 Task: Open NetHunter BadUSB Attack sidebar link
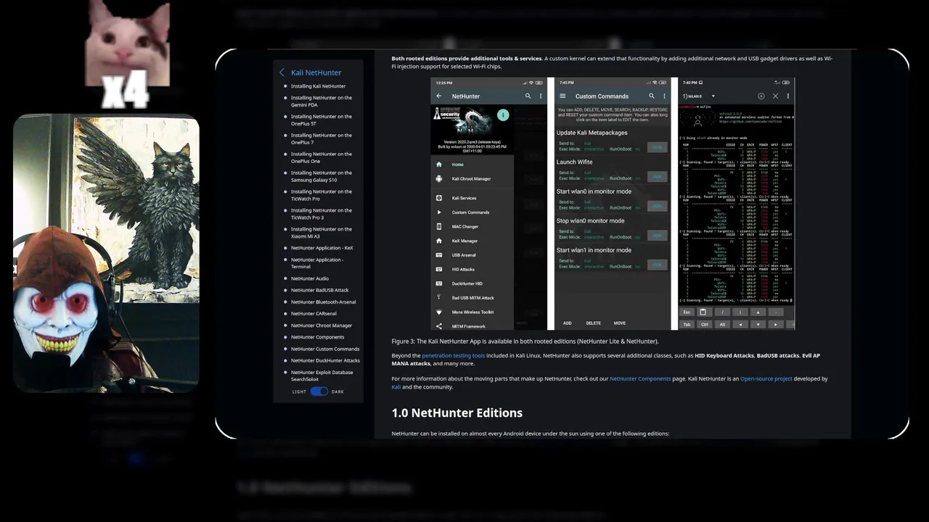tap(319, 290)
